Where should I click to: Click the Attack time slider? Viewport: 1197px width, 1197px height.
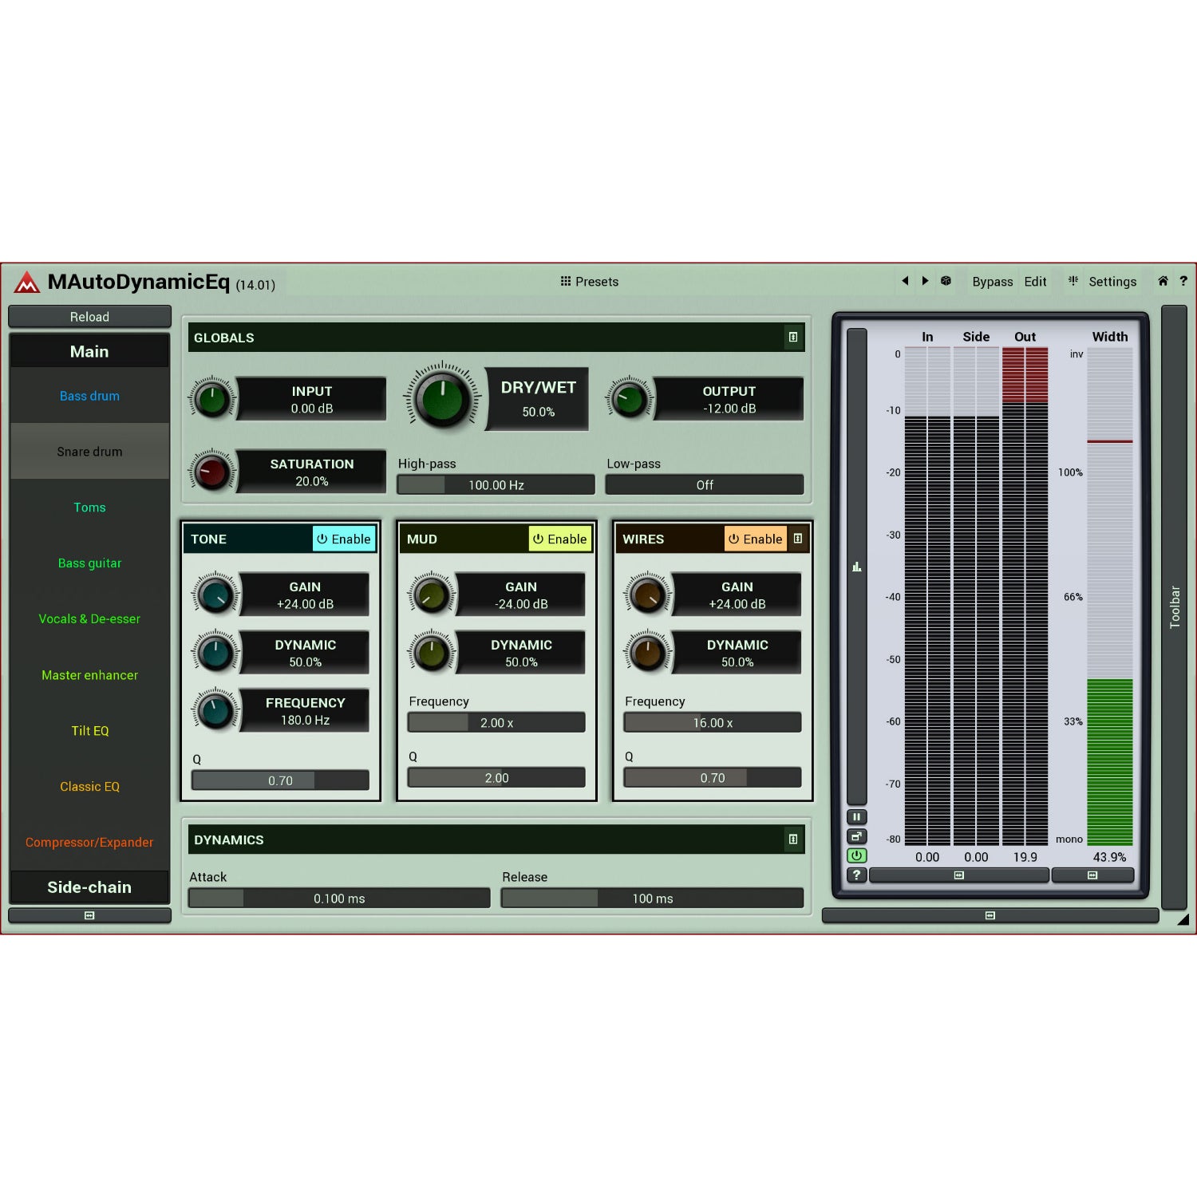pyautogui.click(x=339, y=899)
